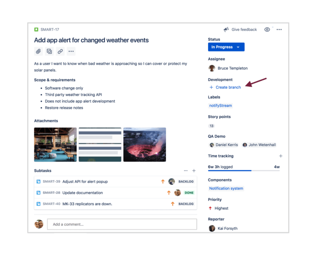Open subtask Adjust API for alert popup

(x=85, y=182)
